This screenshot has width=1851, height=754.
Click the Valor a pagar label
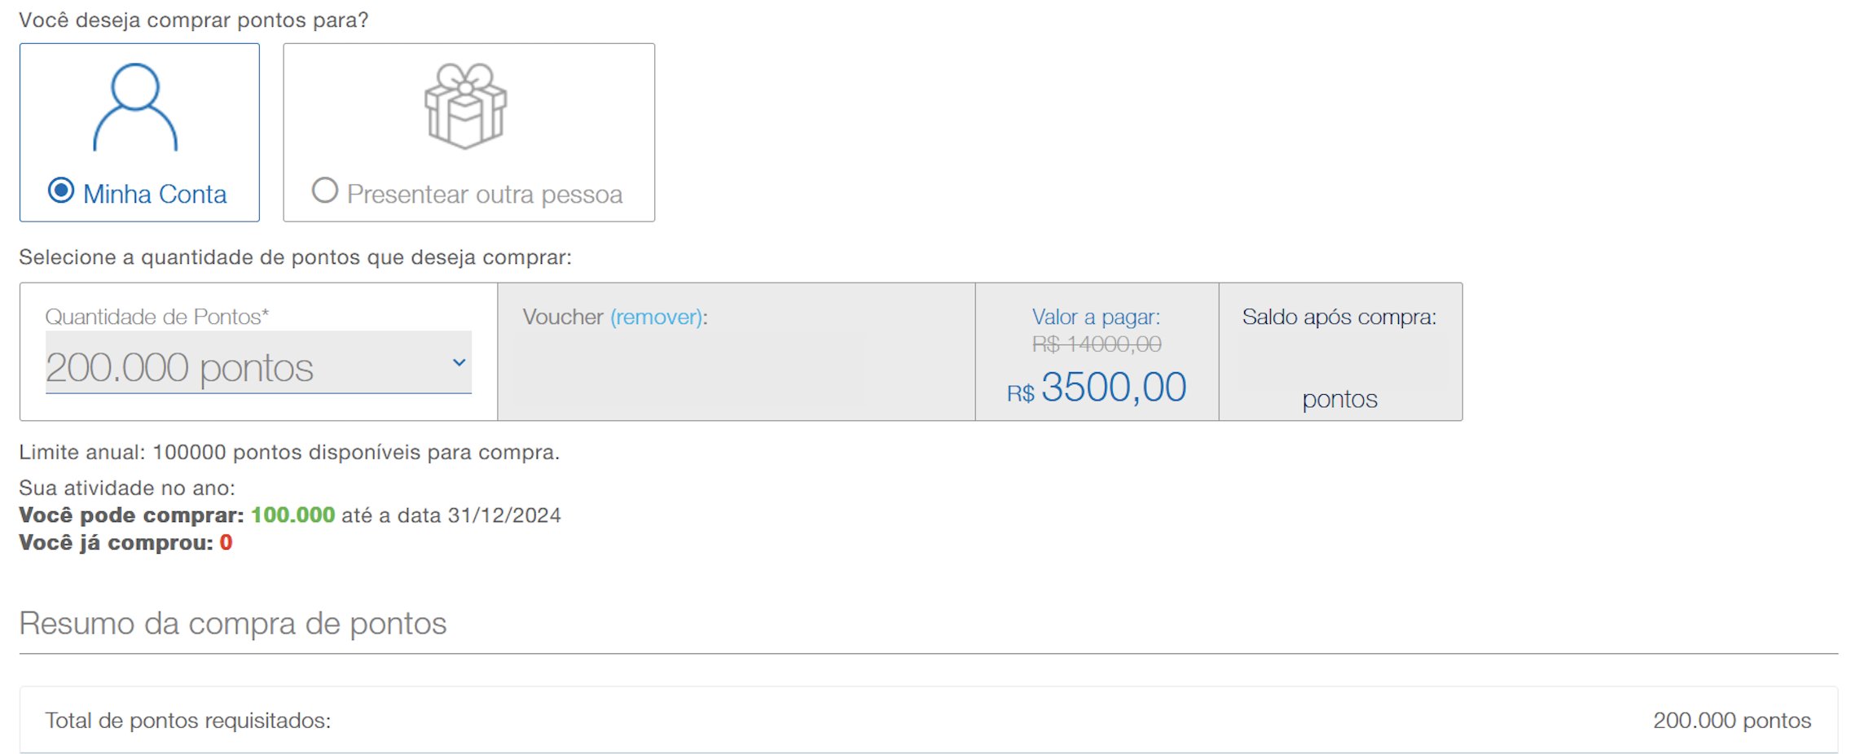click(x=1096, y=317)
